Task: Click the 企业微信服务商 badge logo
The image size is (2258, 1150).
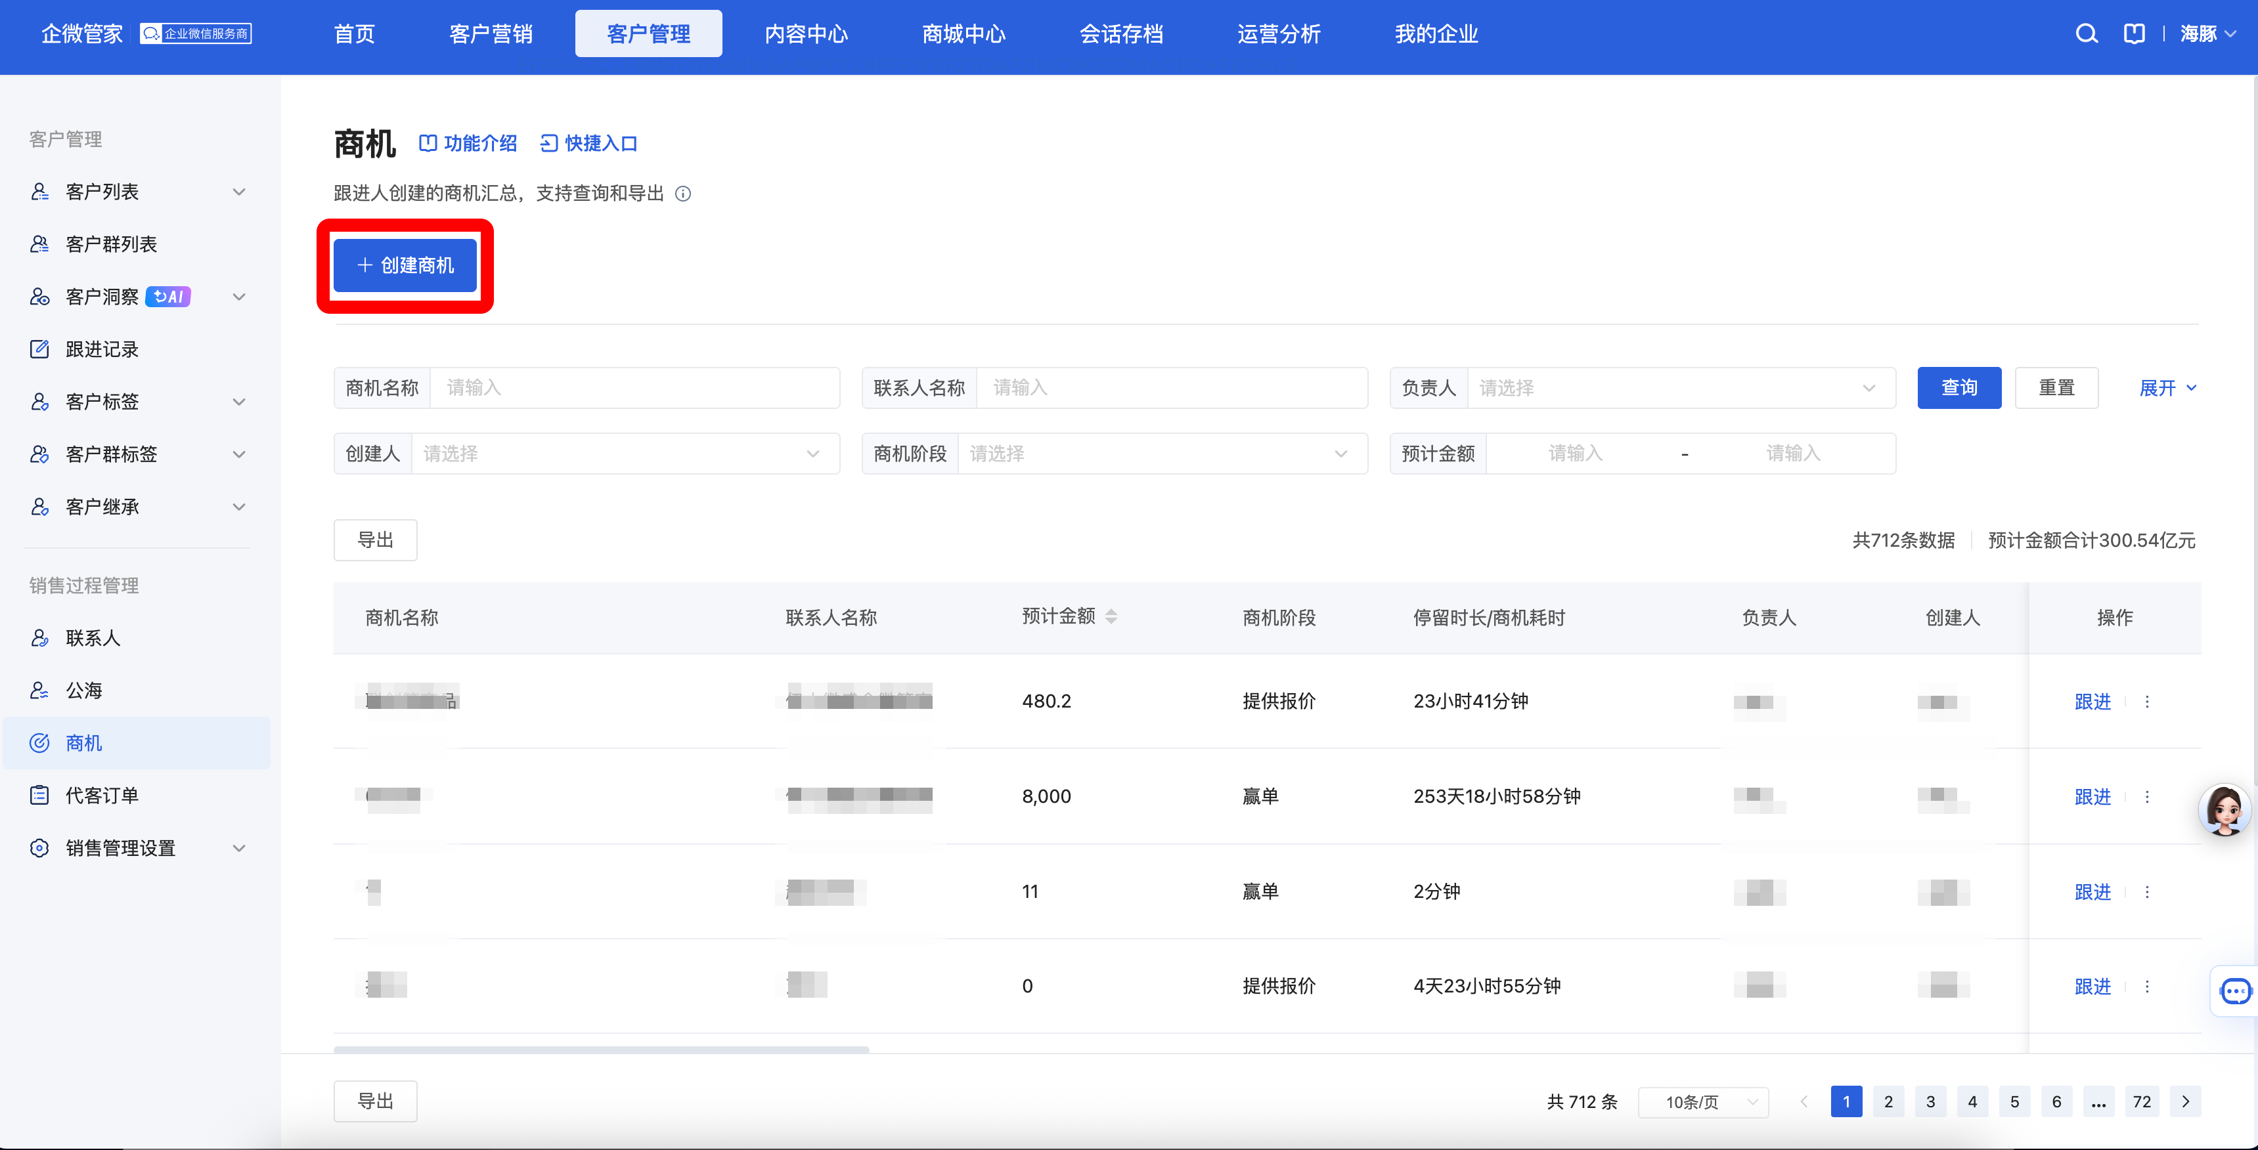Action: click(x=196, y=33)
